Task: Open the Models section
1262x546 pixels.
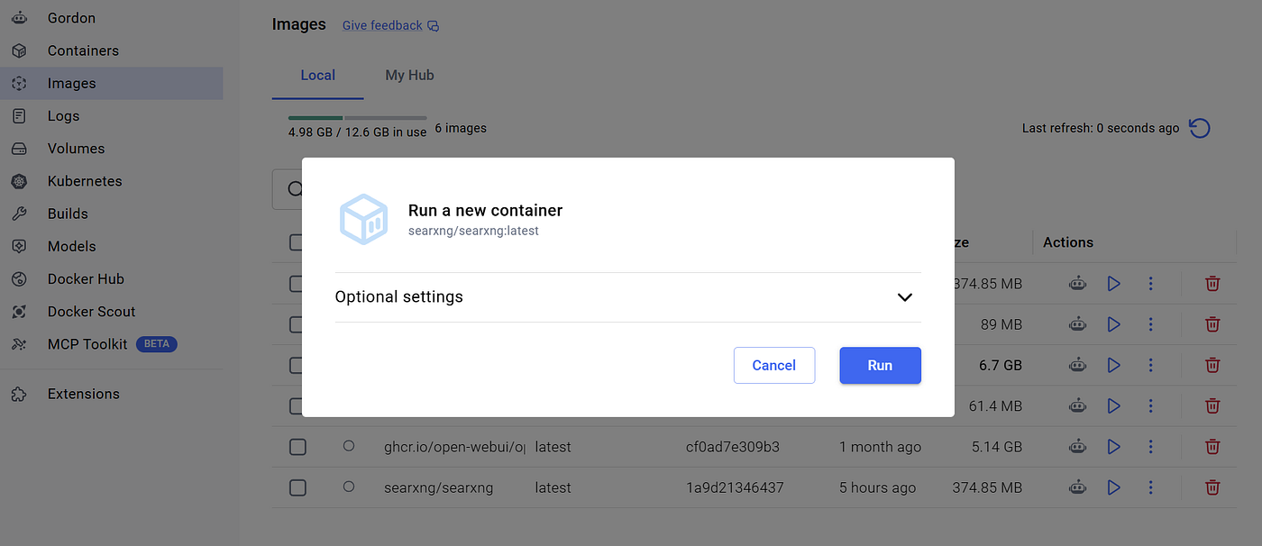Action: 71,246
